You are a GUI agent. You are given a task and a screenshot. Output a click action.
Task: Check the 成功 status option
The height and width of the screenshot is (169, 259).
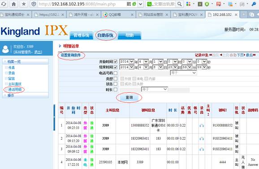122,84
